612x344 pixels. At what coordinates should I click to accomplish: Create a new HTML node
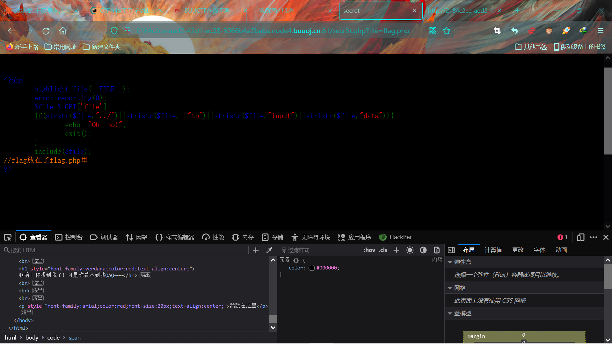click(256, 250)
